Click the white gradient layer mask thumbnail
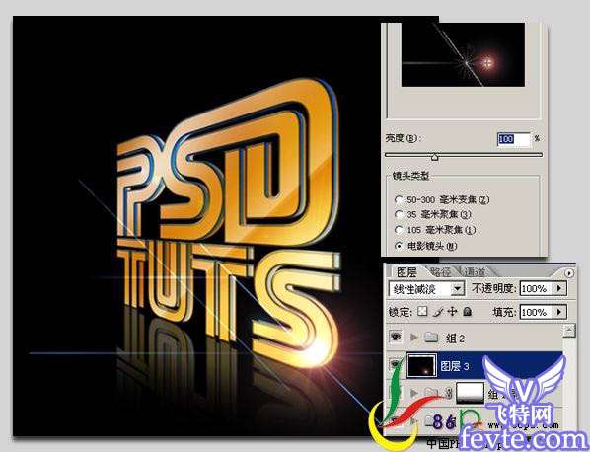Image resolution: width=590 pixels, height=452 pixels. (x=471, y=393)
